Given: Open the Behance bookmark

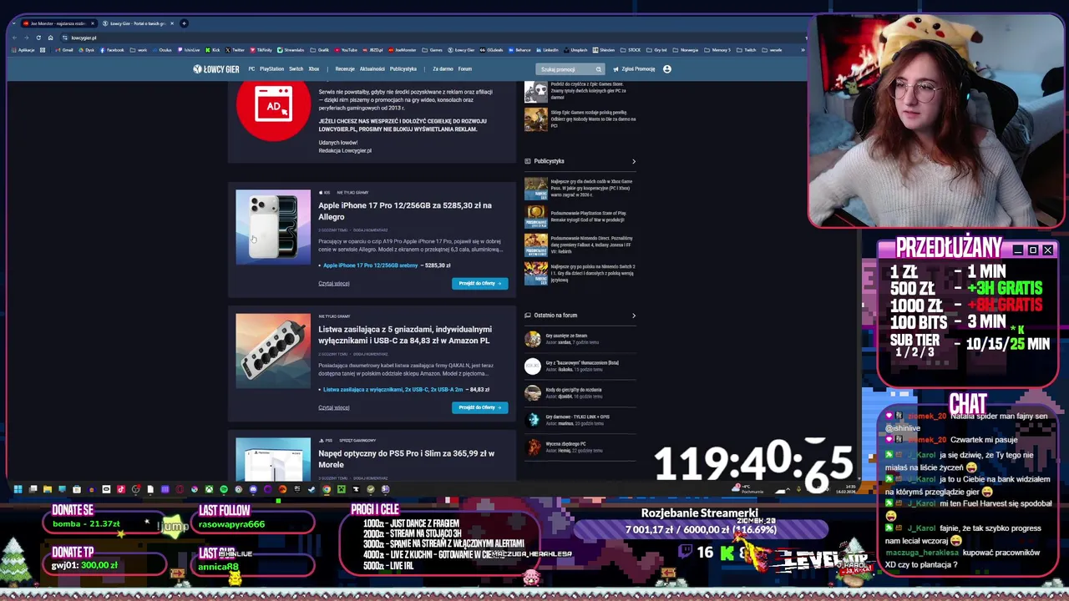Looking at the screenshot, I should 519,50.
